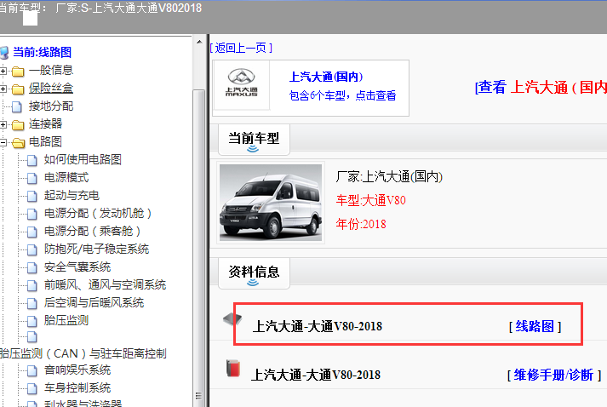Click the document icon beside 起动与充电
Image resolution: width=607 pixels, height=407 pixels.
pos(32,196)
